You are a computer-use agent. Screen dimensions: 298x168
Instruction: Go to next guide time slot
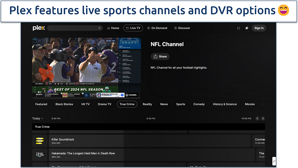[263, 118]
